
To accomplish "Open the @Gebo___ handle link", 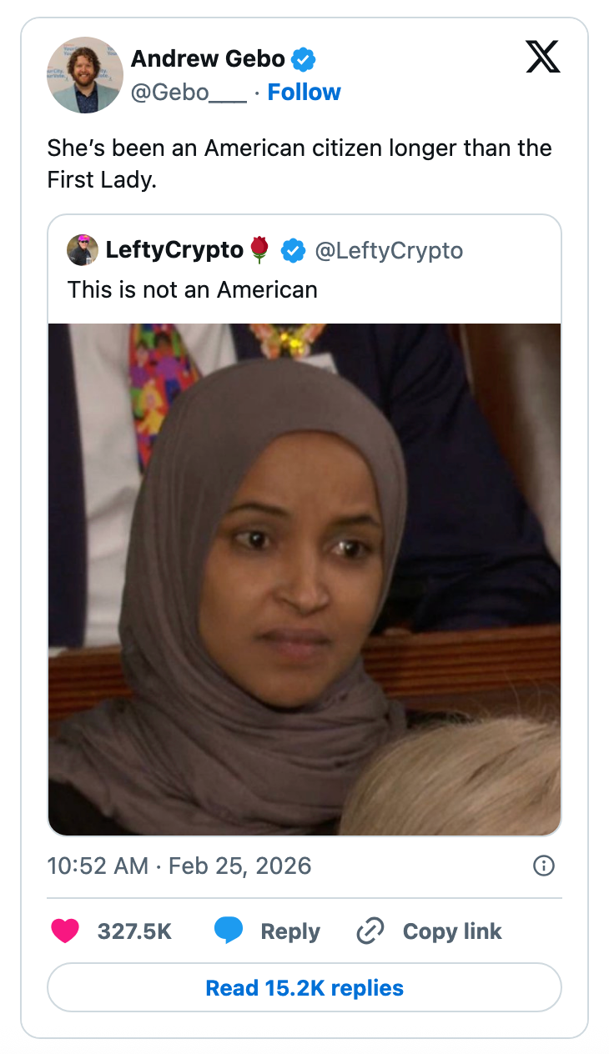I will click(x=189, y=92).
